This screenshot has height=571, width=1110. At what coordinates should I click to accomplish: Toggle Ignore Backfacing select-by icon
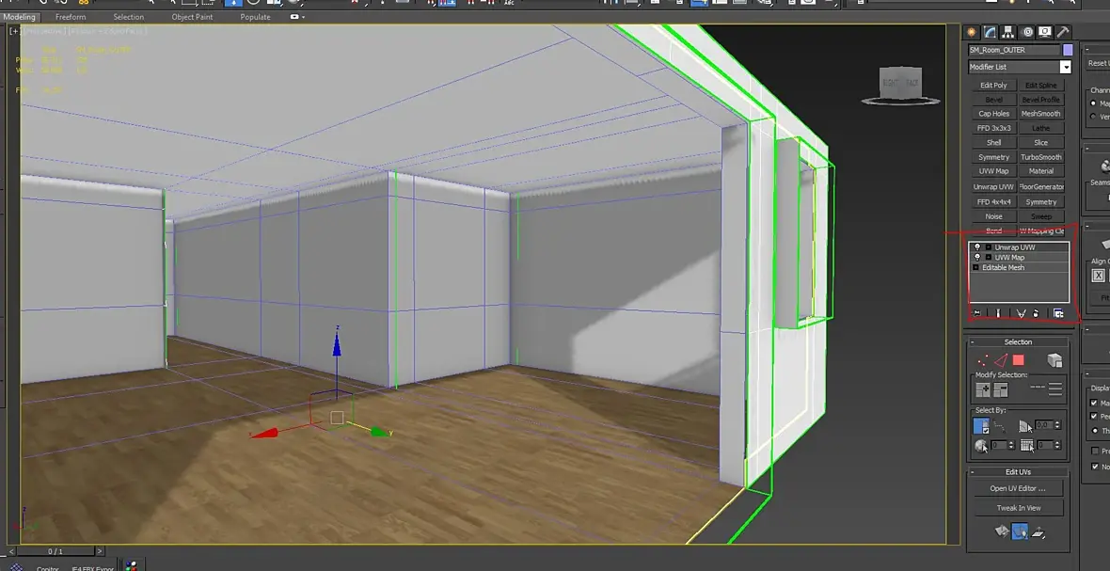[981, 426]
